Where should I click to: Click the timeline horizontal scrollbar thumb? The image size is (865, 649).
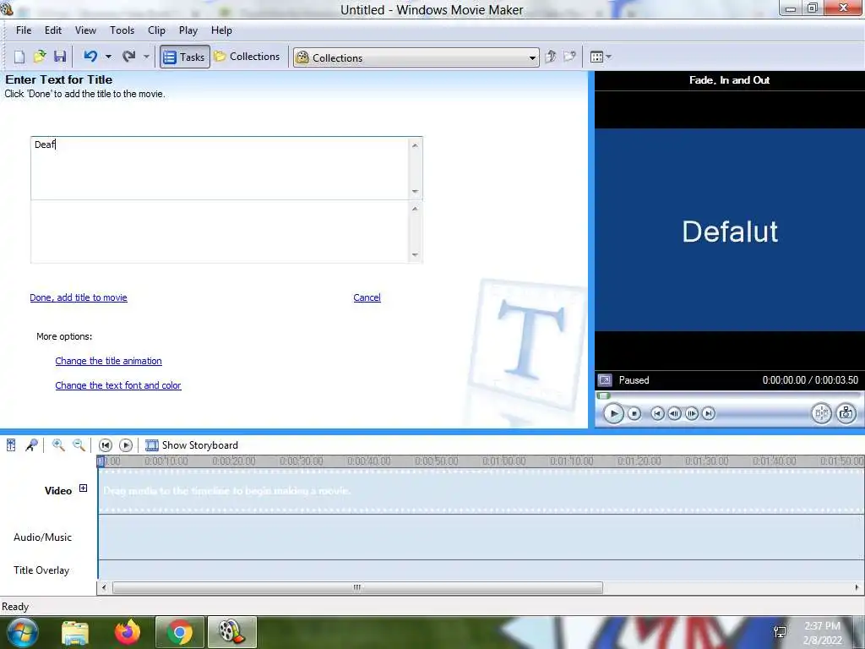point(357,588)
